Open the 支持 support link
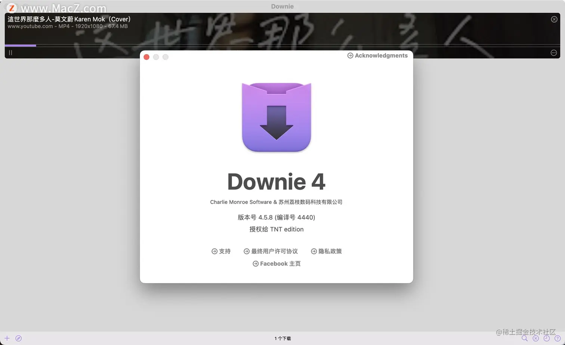The width and height of the screenshot is (565, 345). (221, 251)
